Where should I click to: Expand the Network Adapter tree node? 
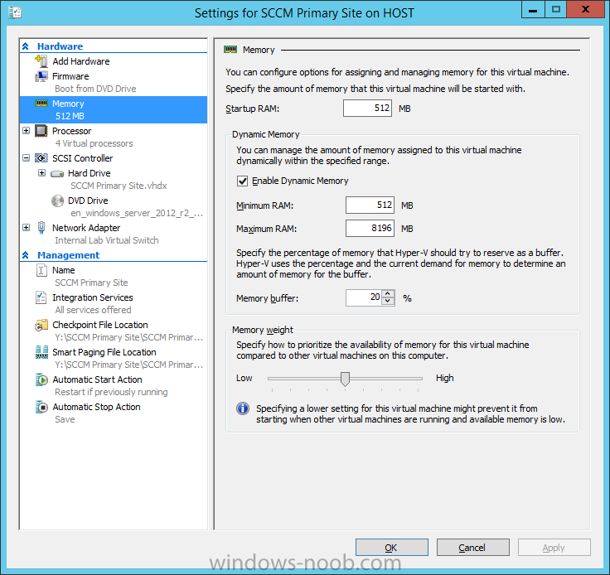(26, 228)
